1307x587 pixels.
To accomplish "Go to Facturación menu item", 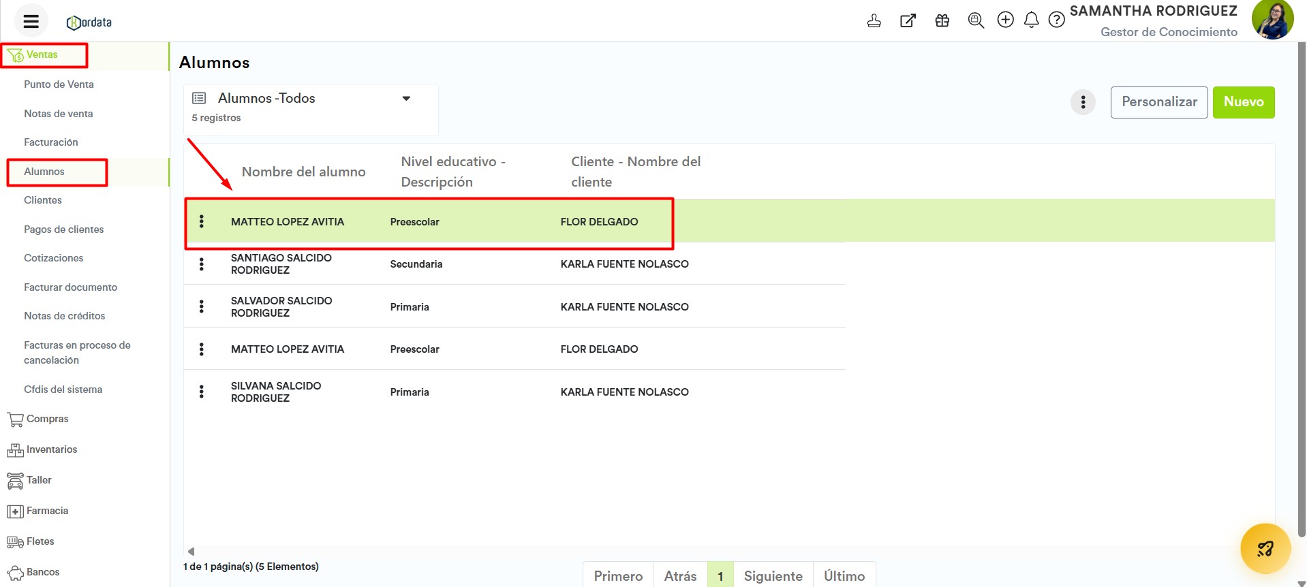I will click(51, 142).
